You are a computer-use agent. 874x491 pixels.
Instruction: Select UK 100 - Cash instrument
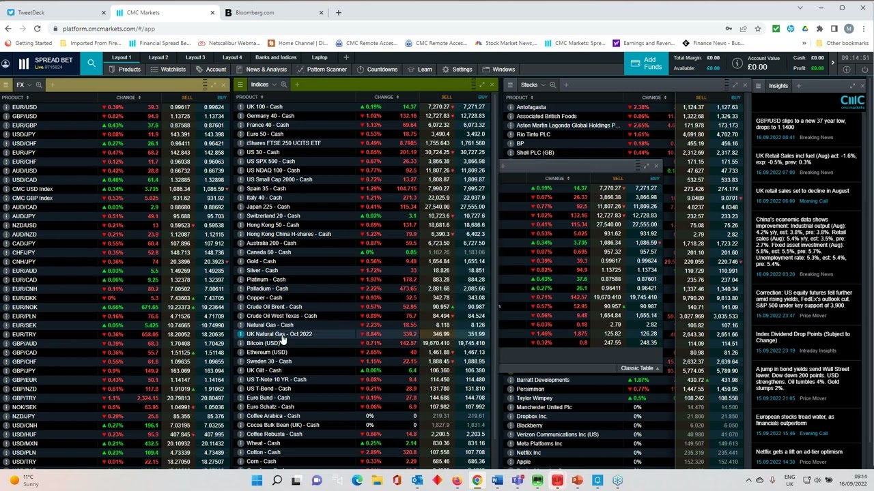coord(264,107)
